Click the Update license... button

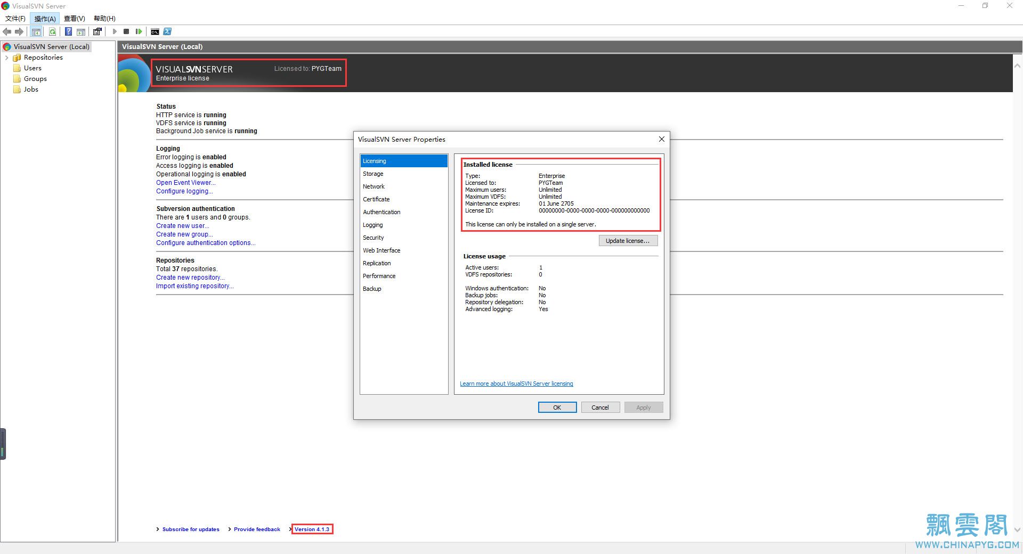(628, 241)
